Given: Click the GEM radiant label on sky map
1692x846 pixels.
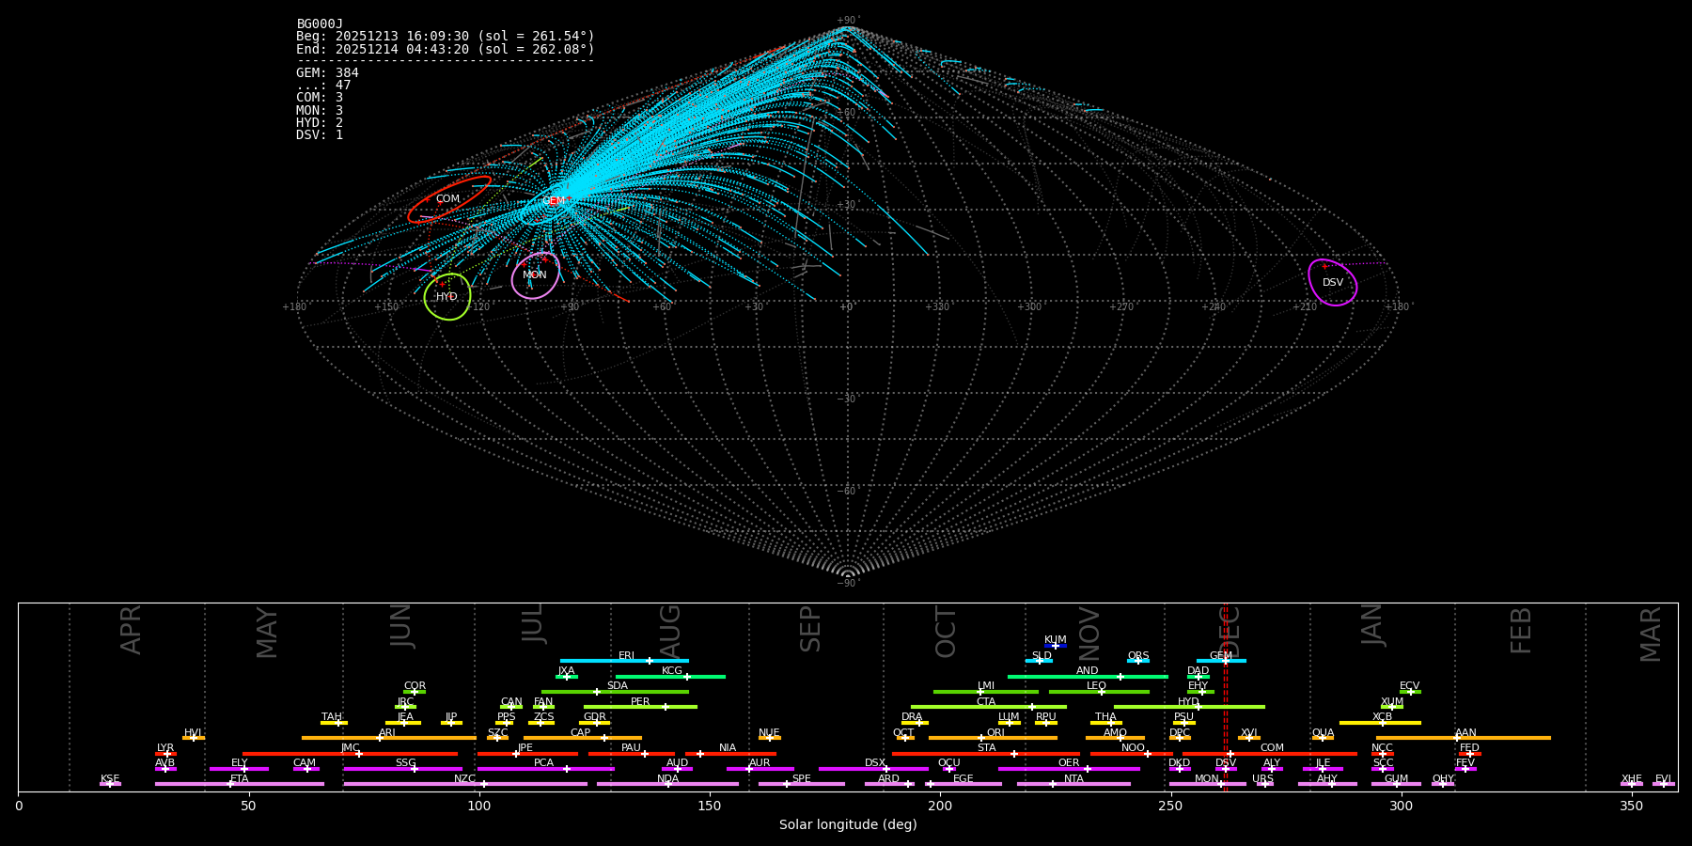Looking at the screenshot, I should 554,201.
